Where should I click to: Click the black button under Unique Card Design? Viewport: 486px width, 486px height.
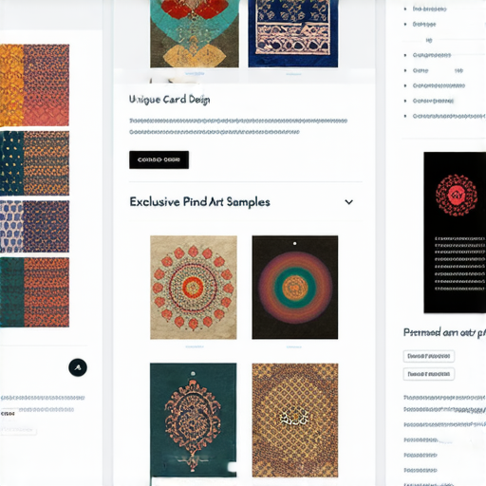click(x=159, y=159)
